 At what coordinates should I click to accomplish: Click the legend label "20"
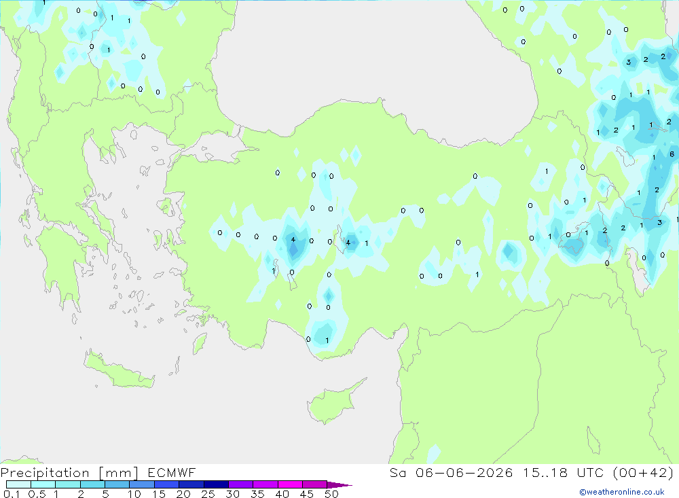(183, 494)
